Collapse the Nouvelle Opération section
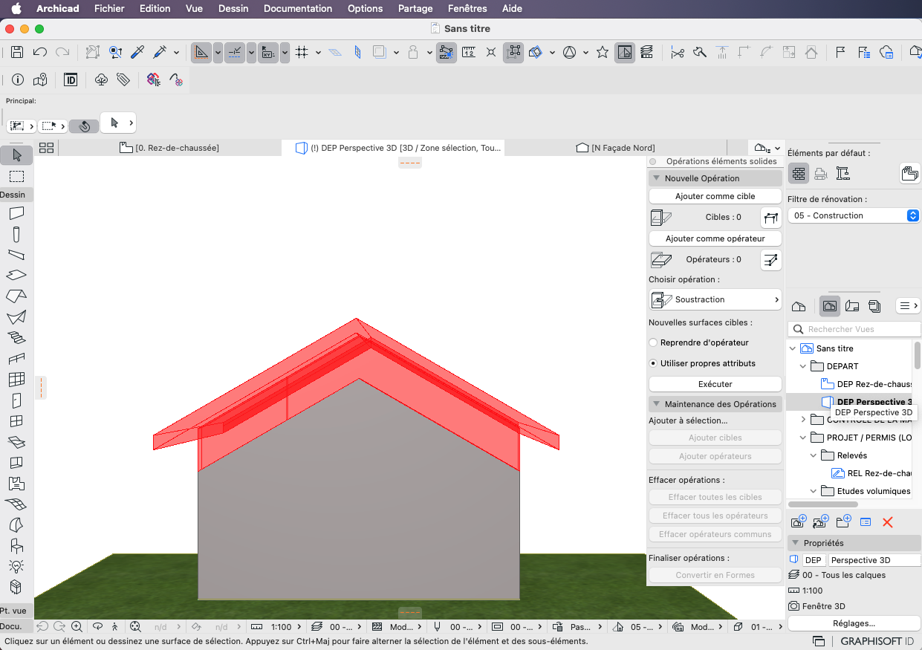The height and width of the screenshot is (650, 922). [656, 178]
